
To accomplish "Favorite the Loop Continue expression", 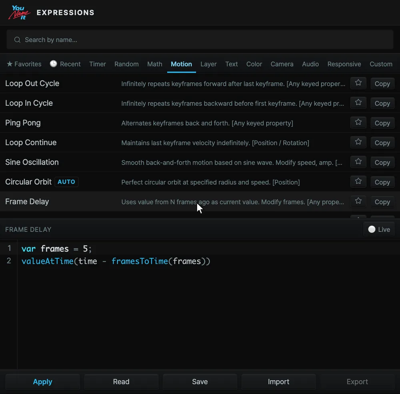I will pyautogui.click(x=358, y=142).
